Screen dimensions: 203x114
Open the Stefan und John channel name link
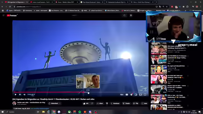31,103
